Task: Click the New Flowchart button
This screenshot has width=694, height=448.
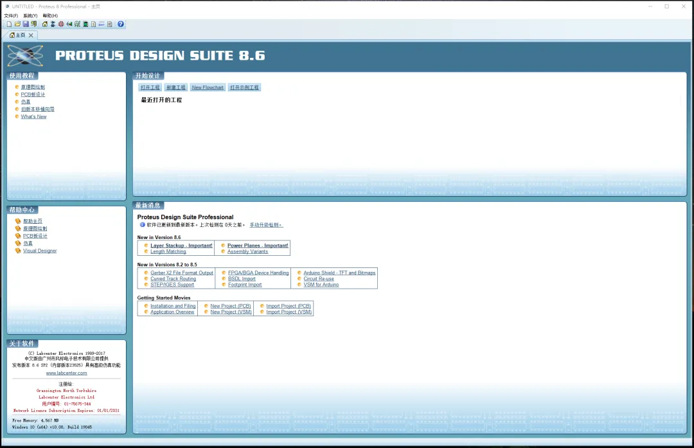Action: [x=208, y=87]
